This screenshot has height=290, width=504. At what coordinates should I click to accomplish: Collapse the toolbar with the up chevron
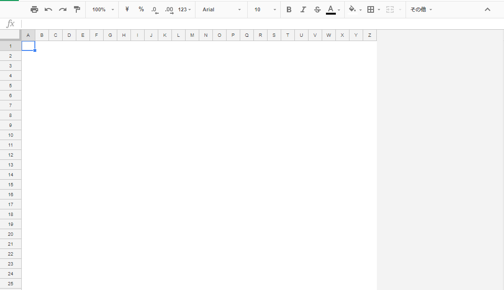(x=488, y=9)
